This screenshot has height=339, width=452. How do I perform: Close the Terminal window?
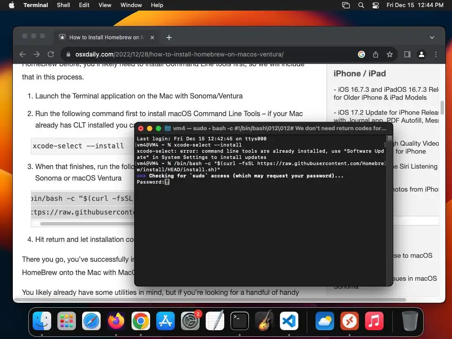click(141, 128)
